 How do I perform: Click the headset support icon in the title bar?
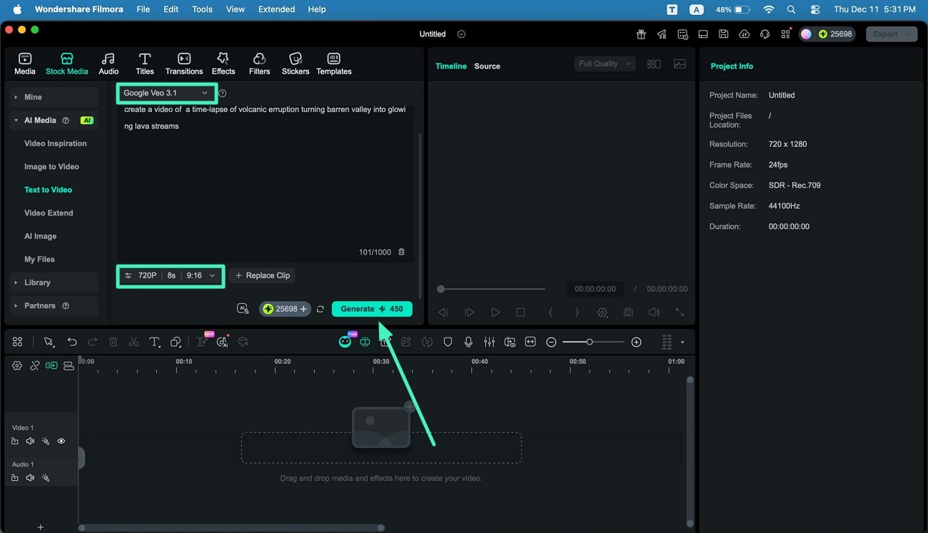tap(765, 34)
